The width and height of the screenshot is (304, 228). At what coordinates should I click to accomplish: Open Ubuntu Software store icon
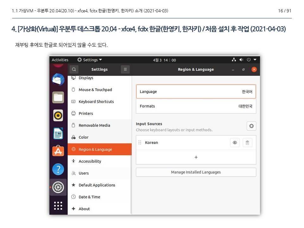[x=58, y=151]
